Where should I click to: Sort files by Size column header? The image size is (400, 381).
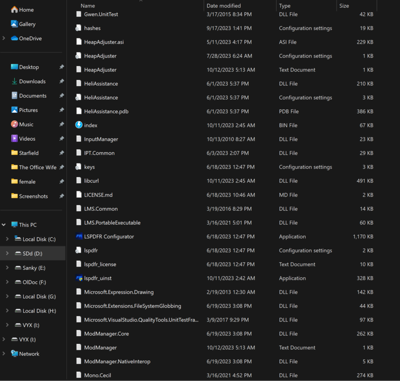[344, 6]
